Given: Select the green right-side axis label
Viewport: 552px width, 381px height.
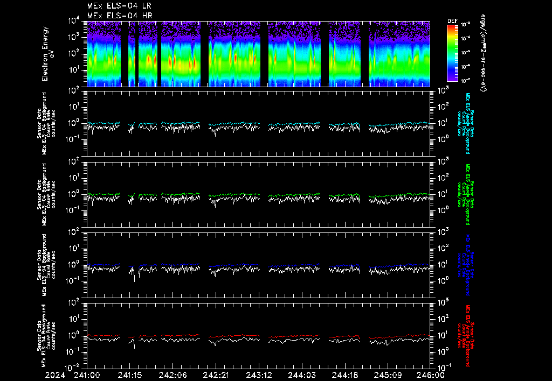Looking at the screenshot, I should click(x=465, y=194).
